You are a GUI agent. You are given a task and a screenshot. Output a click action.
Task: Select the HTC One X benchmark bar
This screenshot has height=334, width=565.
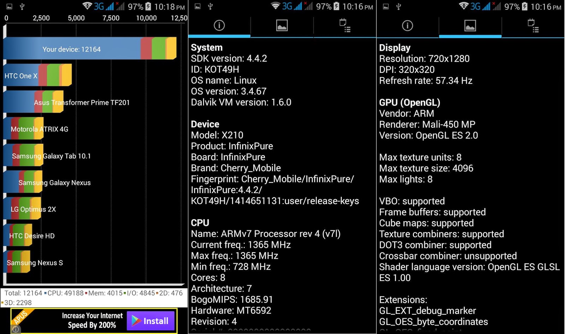coord(38,75)
